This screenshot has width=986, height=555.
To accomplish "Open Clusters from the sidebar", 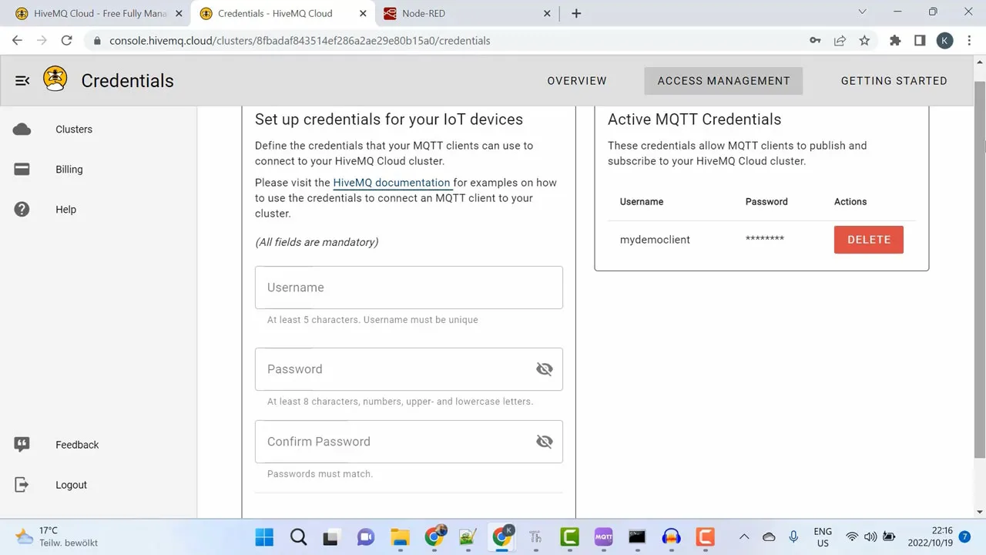I will pos(74,129).
